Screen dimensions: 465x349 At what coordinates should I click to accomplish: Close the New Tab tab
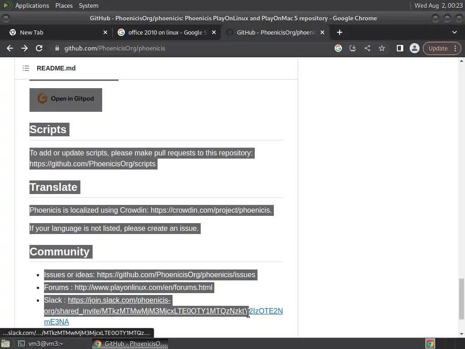coord(105,32)
